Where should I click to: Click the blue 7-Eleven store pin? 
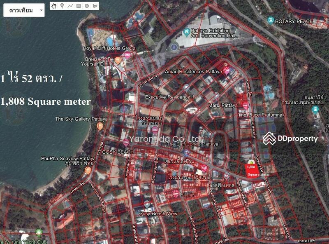(186, 153)
